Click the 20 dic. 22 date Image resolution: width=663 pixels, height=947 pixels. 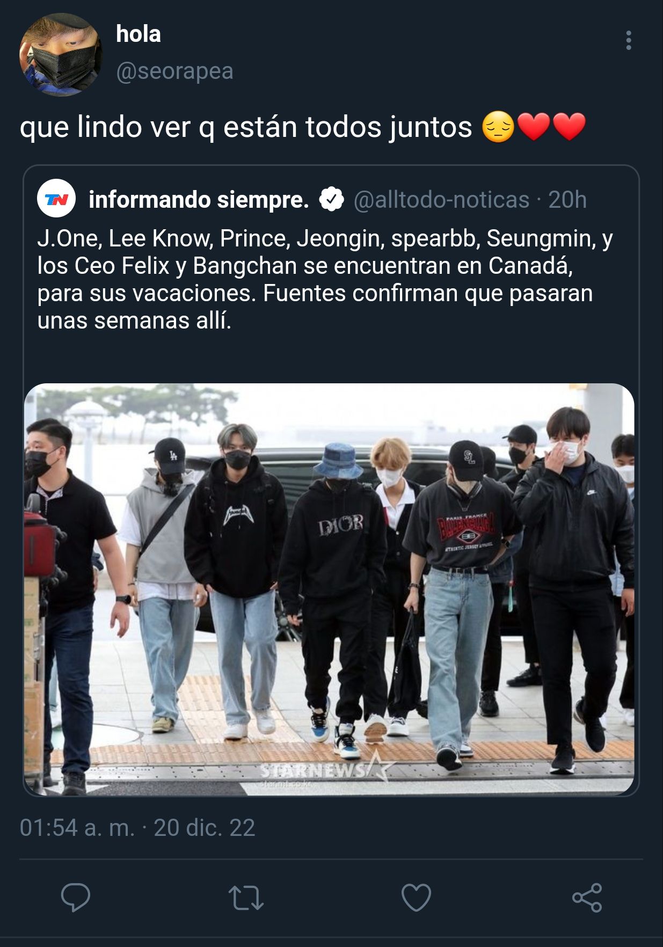205,827
